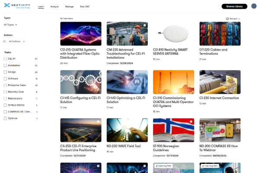Open the Recent sort dropdown

coord(234,19)
